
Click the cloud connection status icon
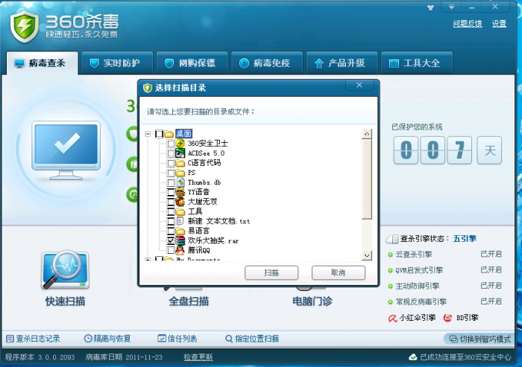(413, 357)
